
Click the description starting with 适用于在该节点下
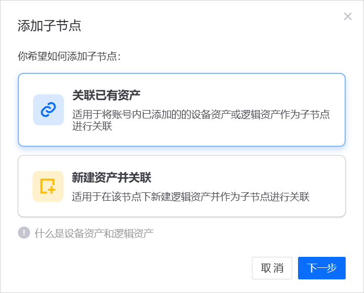pos(191,197)
